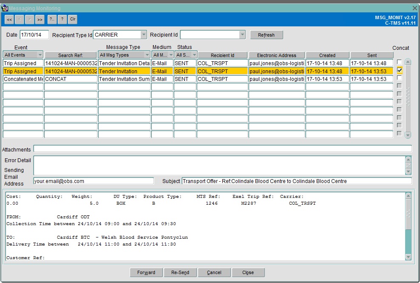Image resolution: width=420 pixels, height=283 pixels.
Task: Tick Concat checkbox for Concatenated CONCAT row
Action: tap(399, 78)
